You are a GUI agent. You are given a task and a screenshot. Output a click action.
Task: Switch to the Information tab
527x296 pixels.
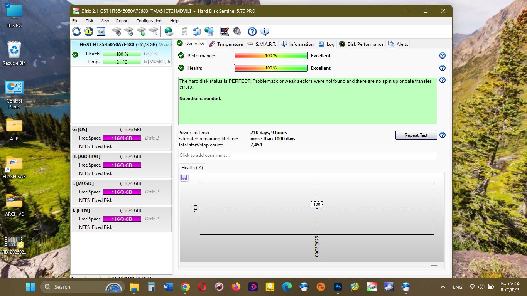(297, 44)
